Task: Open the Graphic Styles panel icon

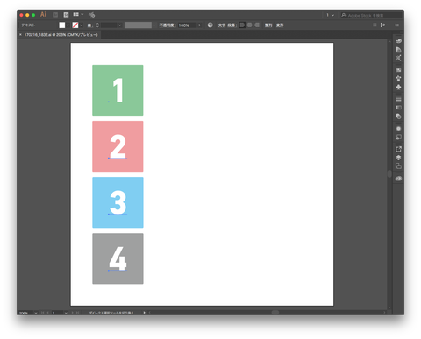Action: click(398, 137)
